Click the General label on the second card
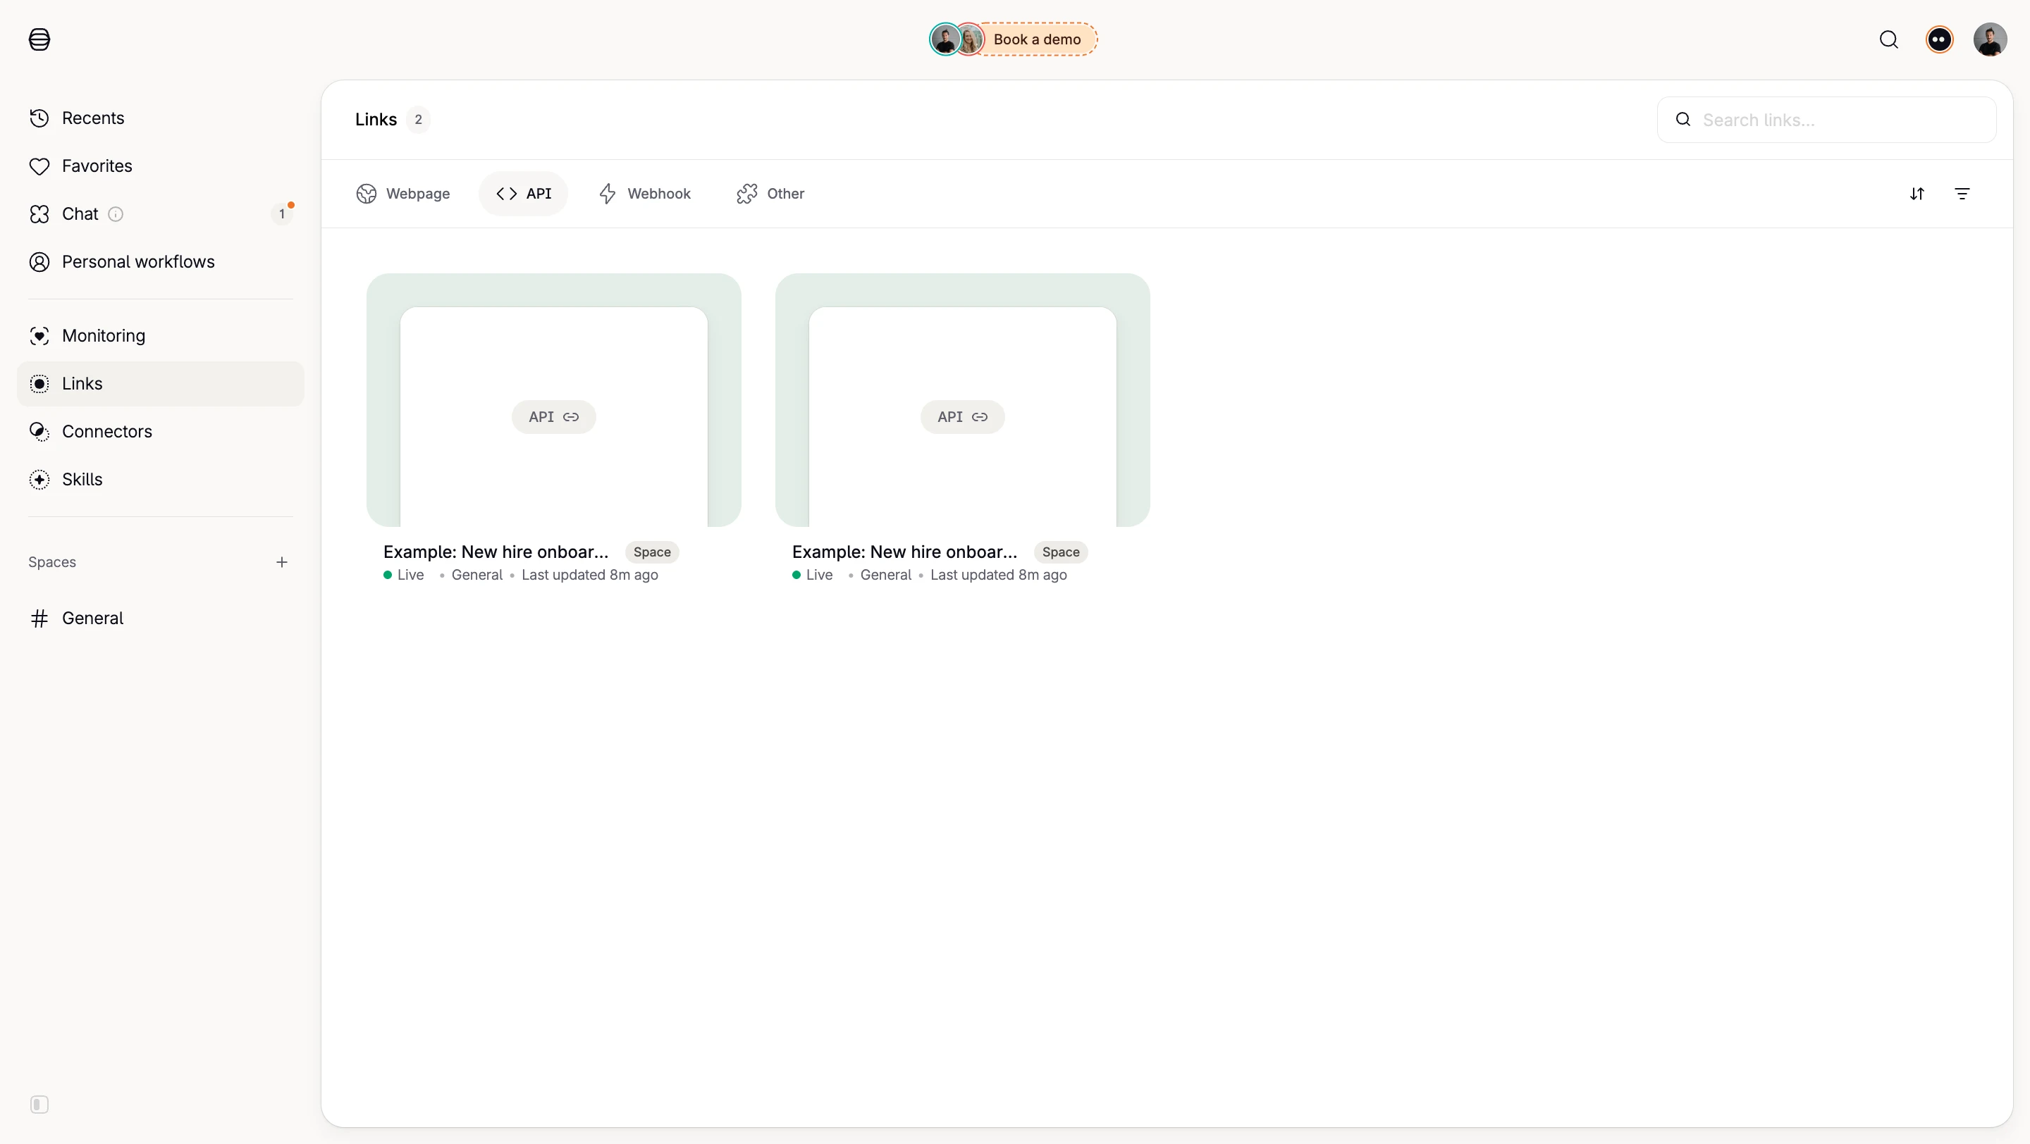The height and width of the screenshot is (1144, 2030). click(886, 575)
